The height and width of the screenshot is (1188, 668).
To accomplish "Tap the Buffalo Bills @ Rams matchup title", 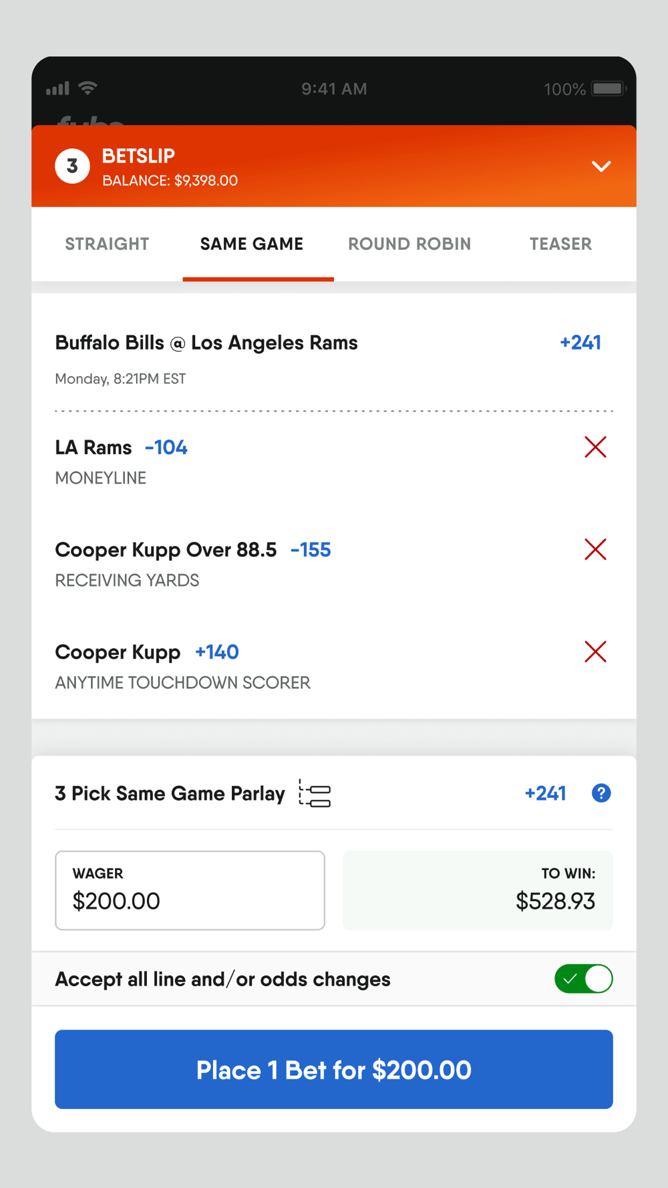I will click(206, 343).
